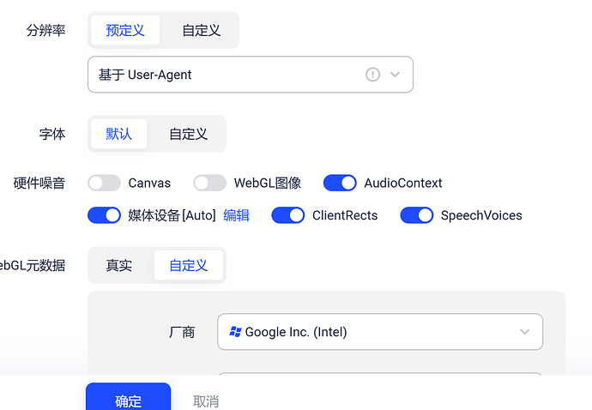Click chevron arrow of resolution dropdown
The image size is (592, 410).
396,75
